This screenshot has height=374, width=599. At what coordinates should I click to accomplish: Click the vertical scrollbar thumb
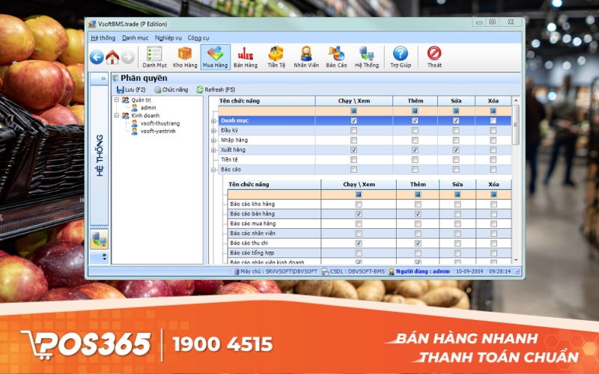(x=515, y=125)
